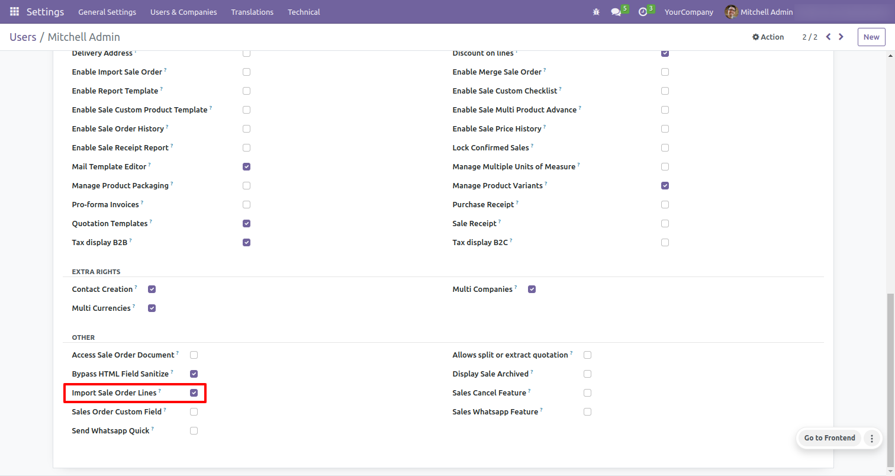Click the debug bug icon
The image size is (895, 476).
[596, 12]
